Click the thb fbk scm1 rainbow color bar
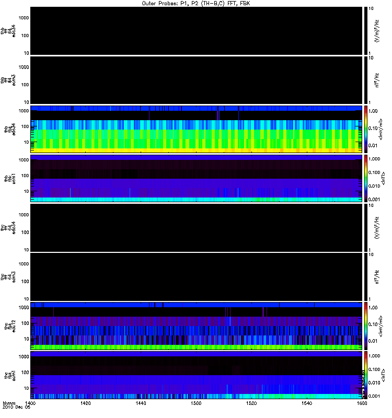This screenshot has height=418, width=392. pos(366,178)
